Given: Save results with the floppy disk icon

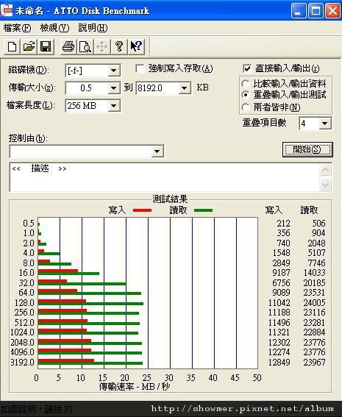Looking at the screenshot, I should [46, 47].
